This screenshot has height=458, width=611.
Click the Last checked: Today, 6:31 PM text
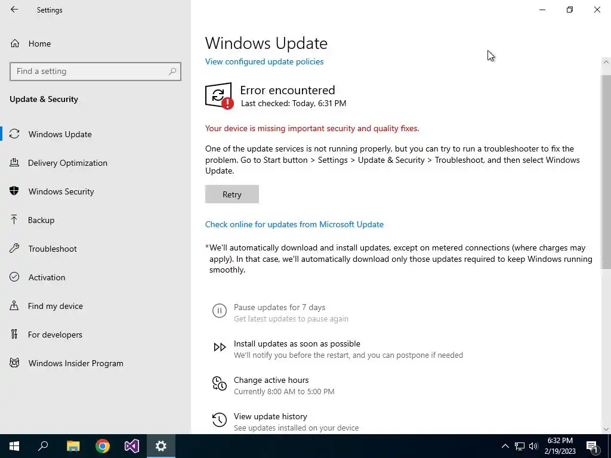click(294, 103)
